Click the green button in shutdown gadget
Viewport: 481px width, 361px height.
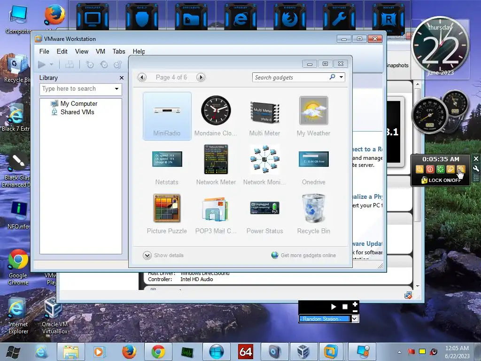pyautogui.click(x=441, y=169)
